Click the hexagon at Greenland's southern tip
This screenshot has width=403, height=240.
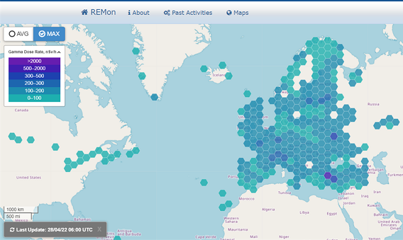pyautogui.click(x=154, y=97)
